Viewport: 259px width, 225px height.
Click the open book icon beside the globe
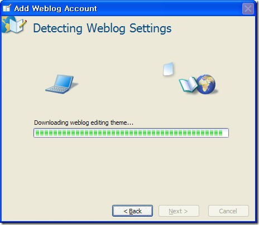(x=188, y=85)
